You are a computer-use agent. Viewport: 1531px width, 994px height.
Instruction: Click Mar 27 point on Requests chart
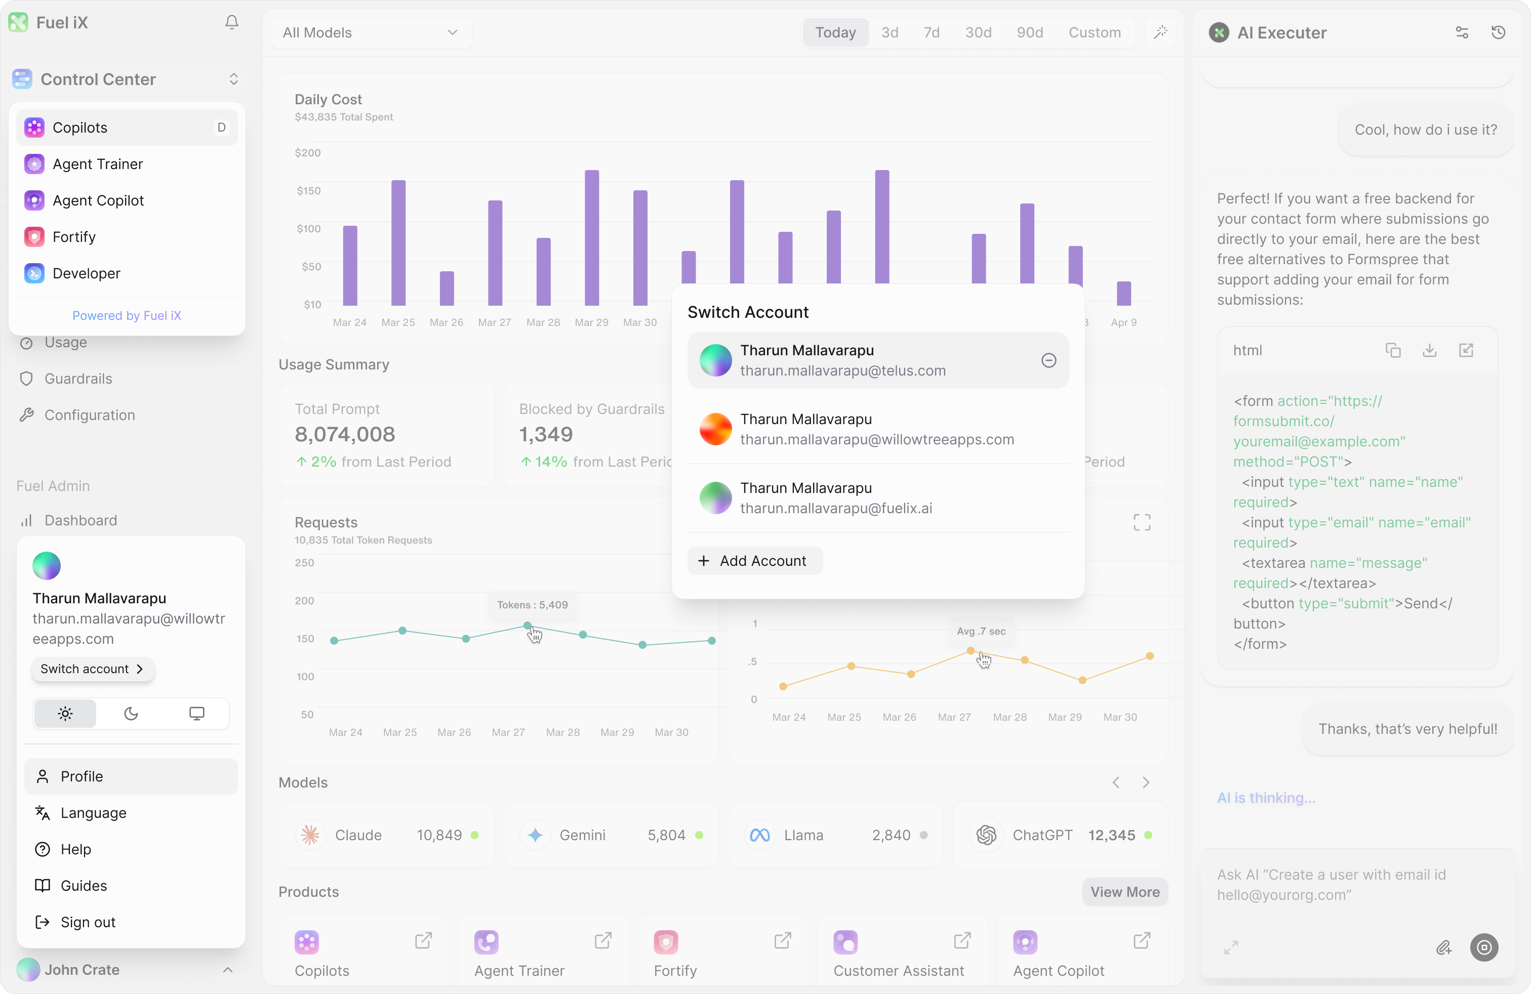(528, 626)
